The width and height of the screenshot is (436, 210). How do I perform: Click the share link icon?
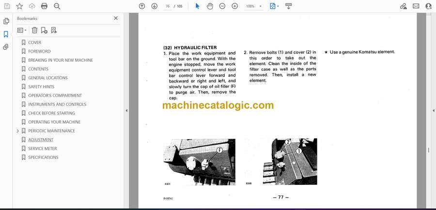[403, 6]
